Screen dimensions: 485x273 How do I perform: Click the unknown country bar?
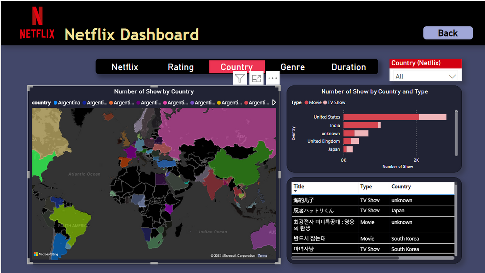coord(356,133)
